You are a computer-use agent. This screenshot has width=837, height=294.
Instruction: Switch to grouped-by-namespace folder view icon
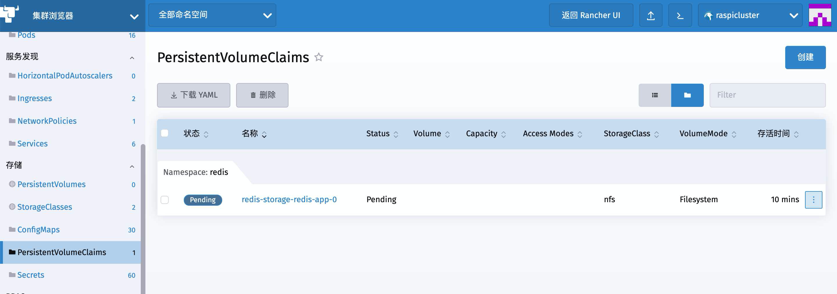(687, 95)
